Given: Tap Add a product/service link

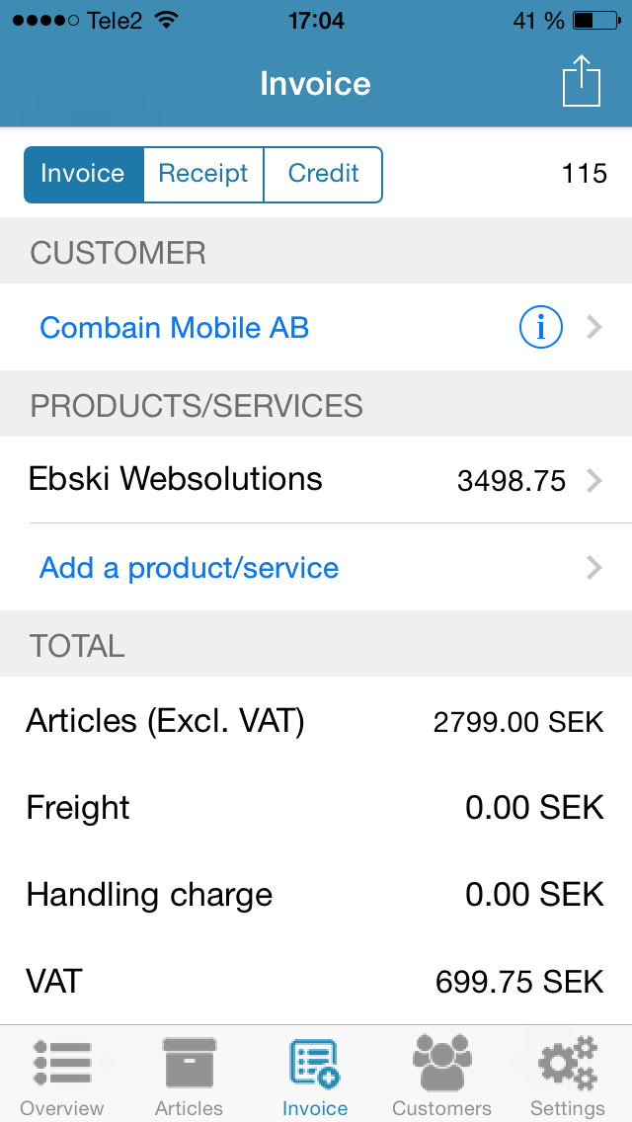Looking at the screenshot, I should pos(189,568).
